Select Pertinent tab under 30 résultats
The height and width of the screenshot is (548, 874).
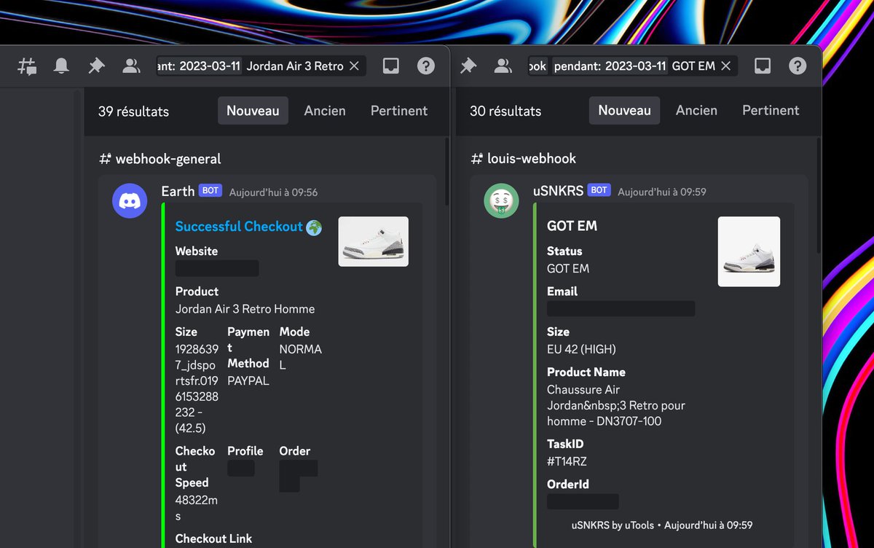tap(771, 111)
